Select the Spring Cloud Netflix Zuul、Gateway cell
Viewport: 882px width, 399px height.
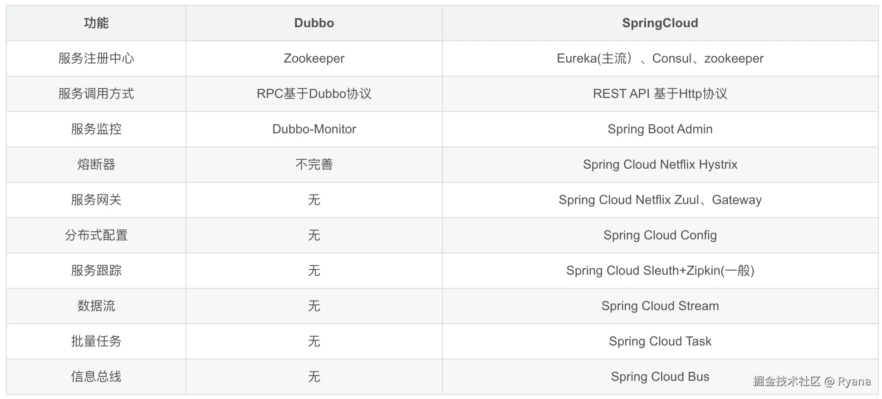[660, 200]
